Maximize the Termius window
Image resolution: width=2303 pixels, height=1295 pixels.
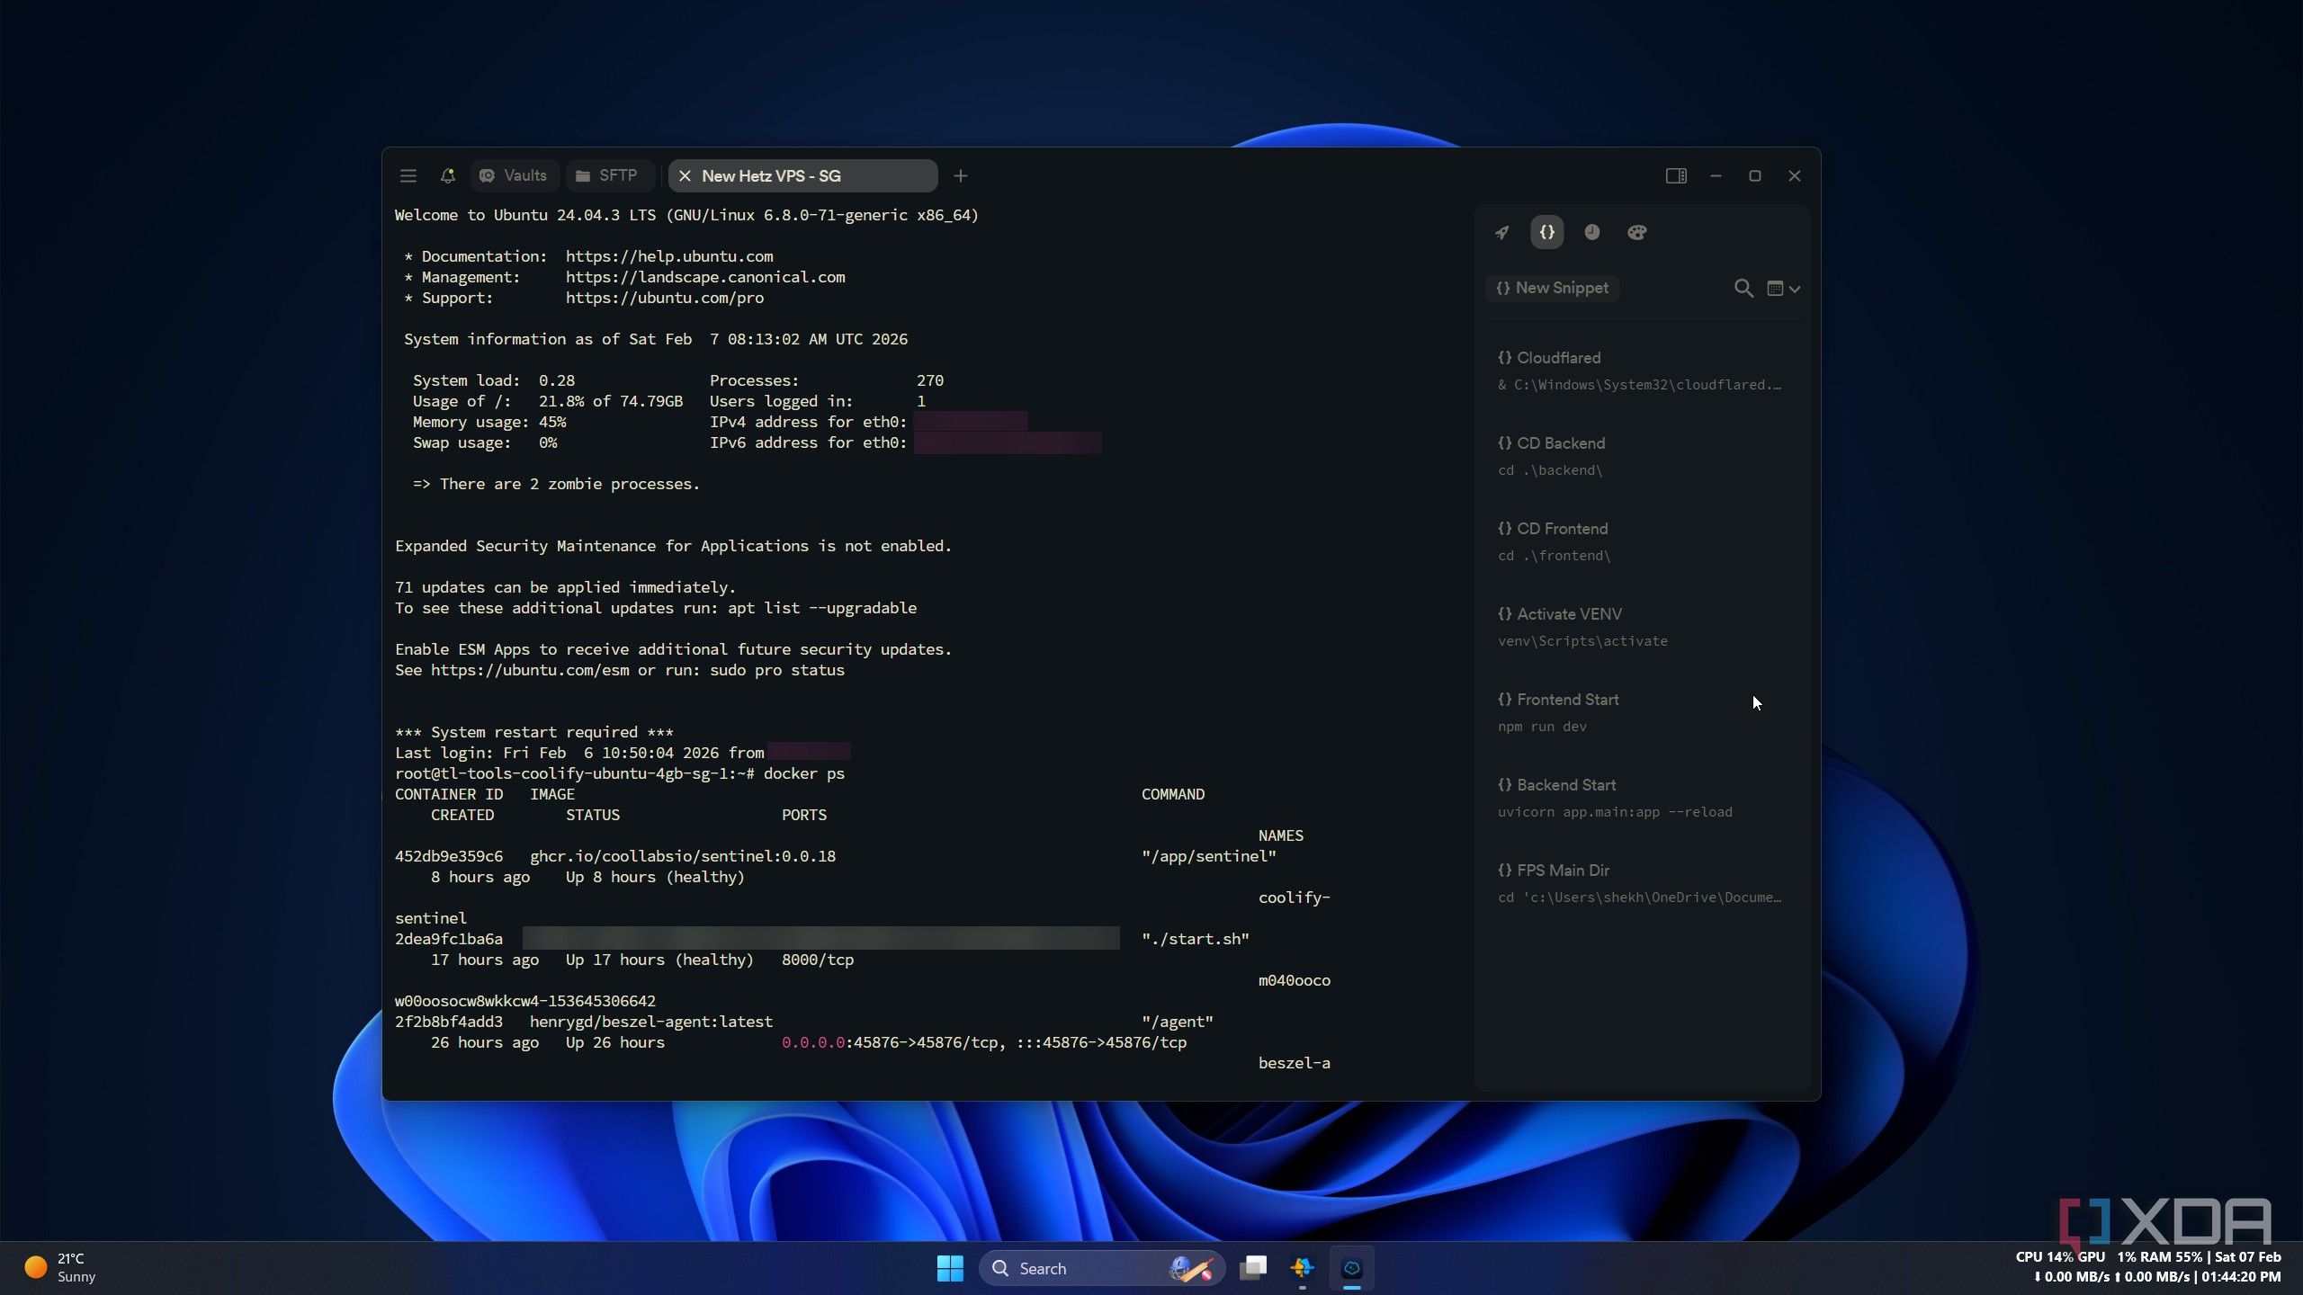[x=1755, y=175]
